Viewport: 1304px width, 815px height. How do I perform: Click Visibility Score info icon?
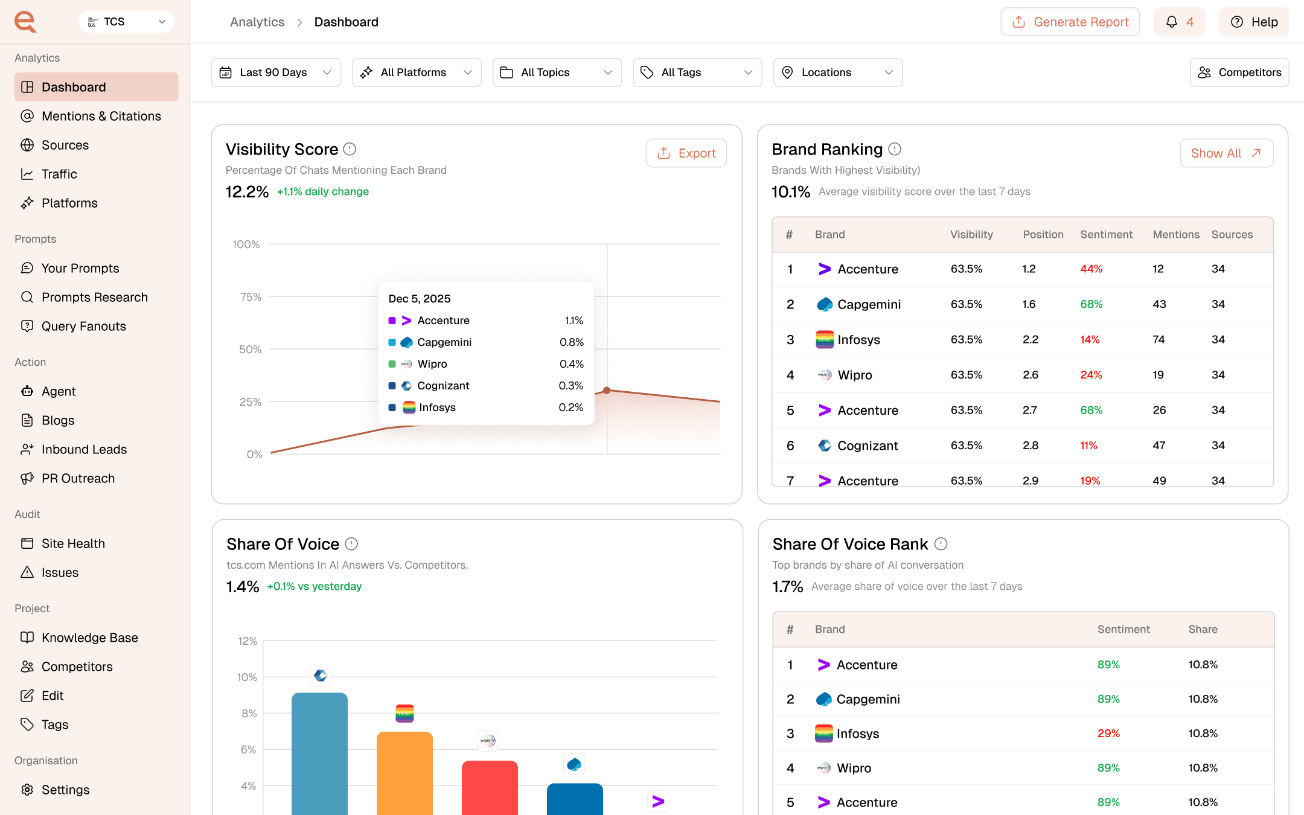[x=350, y=149]
